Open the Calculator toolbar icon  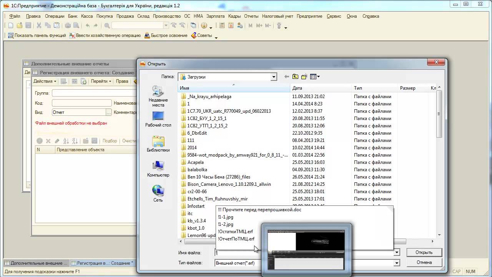tap(222, 25)
